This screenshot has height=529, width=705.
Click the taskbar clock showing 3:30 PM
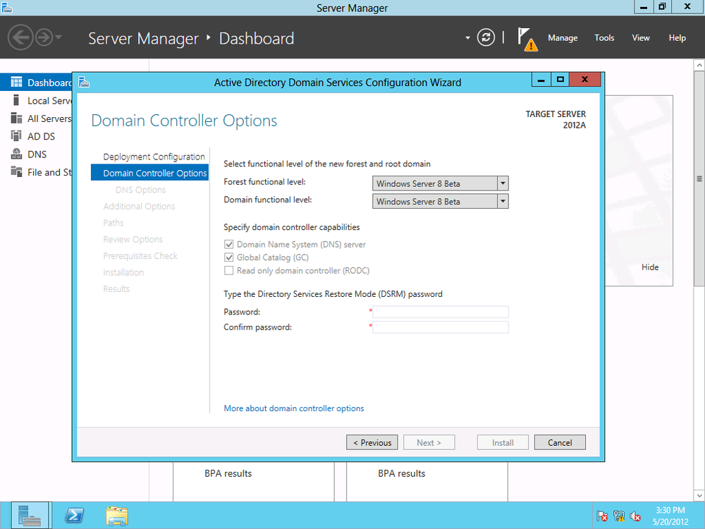670,516
